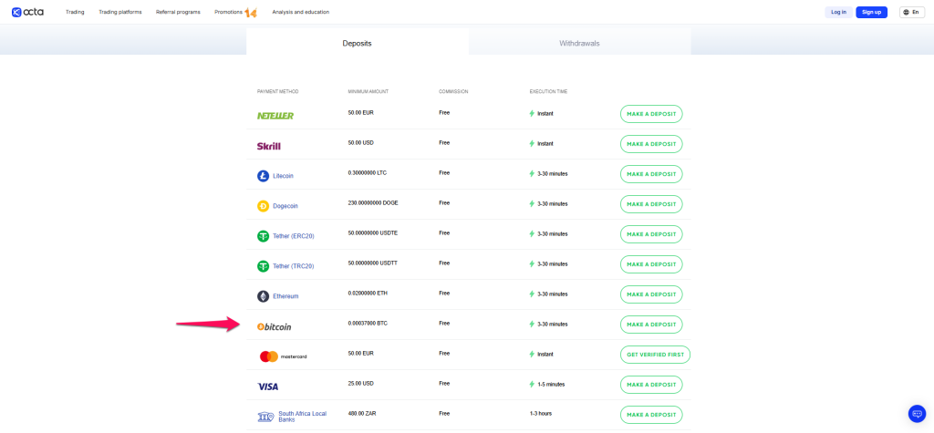Click the globe language icon
Image resolution: width=934 pixels, height=433 pixels.
[907, 12]
